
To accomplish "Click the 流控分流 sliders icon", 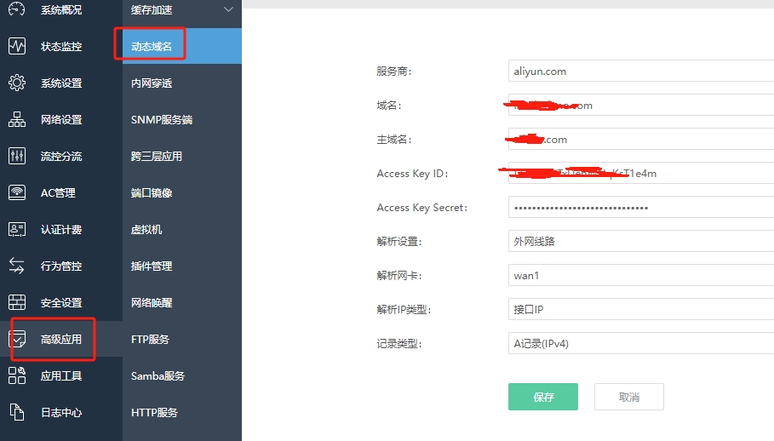I will (17, 156).
